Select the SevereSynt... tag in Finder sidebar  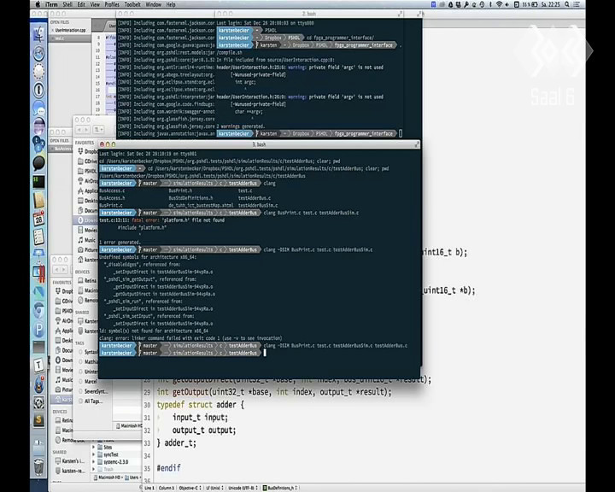pyautogui.click(x=93, y=391)
